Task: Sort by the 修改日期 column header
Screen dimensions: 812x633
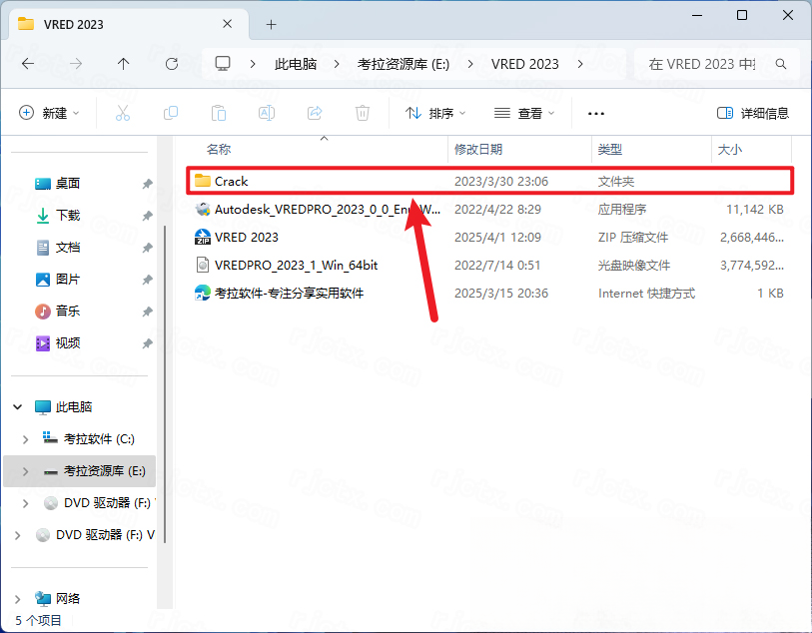Action: click(478, 150)
